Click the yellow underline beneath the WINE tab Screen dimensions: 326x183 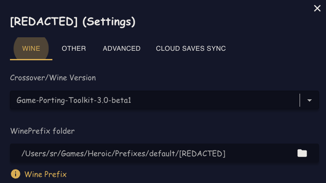31,59
